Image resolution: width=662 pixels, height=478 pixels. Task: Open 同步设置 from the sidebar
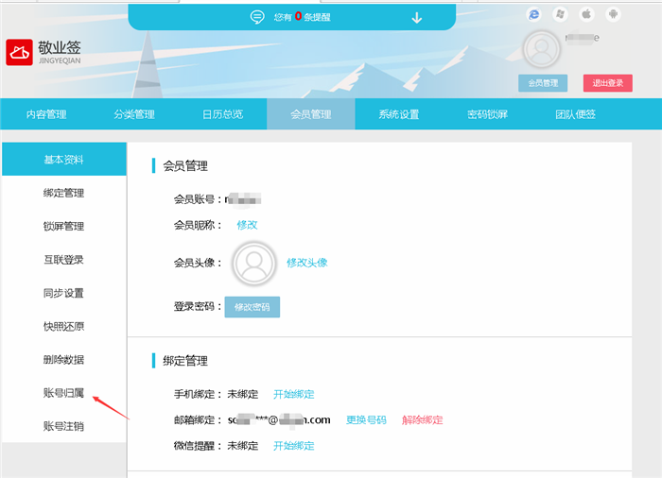point(63,293)
